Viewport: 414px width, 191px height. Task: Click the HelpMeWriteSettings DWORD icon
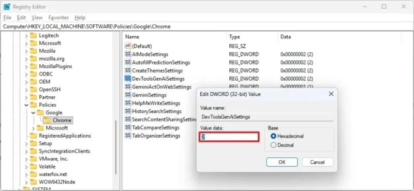pos(128,103)
